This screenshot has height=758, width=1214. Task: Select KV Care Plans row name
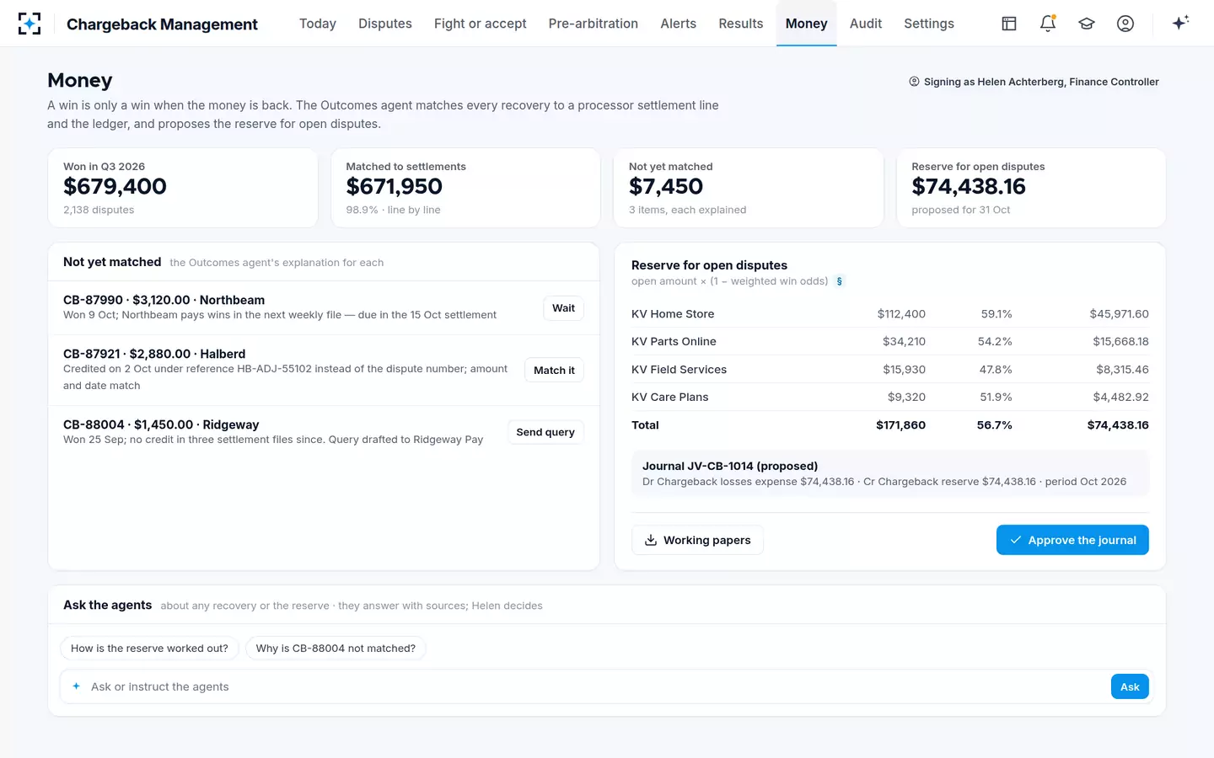(669, 398)
